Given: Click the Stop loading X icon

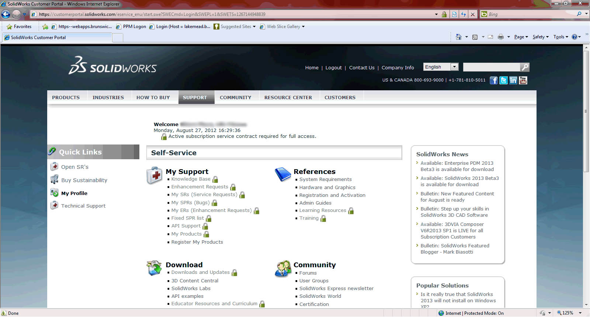Looking at the screenshot, I should pyautogui.click(x=473, y=14).
